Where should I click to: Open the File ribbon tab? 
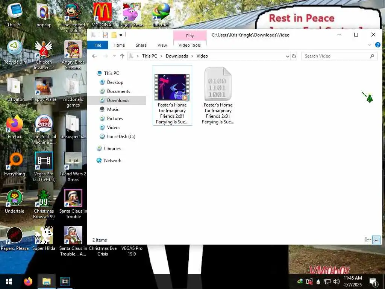click(97, 45)
